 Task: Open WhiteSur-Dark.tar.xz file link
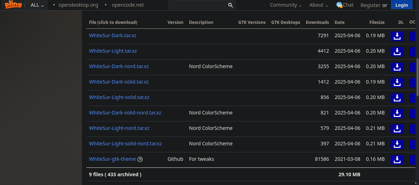point(113,35)
